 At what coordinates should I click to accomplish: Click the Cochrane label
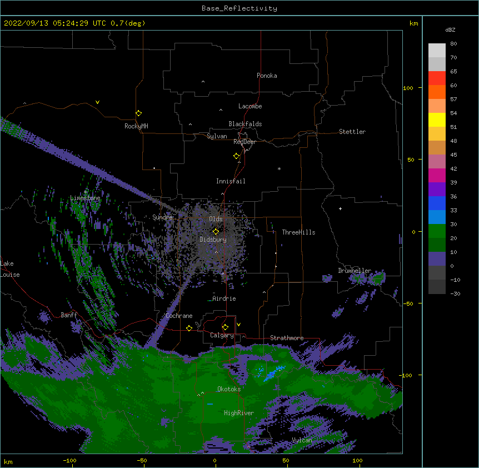pos(179,316)
